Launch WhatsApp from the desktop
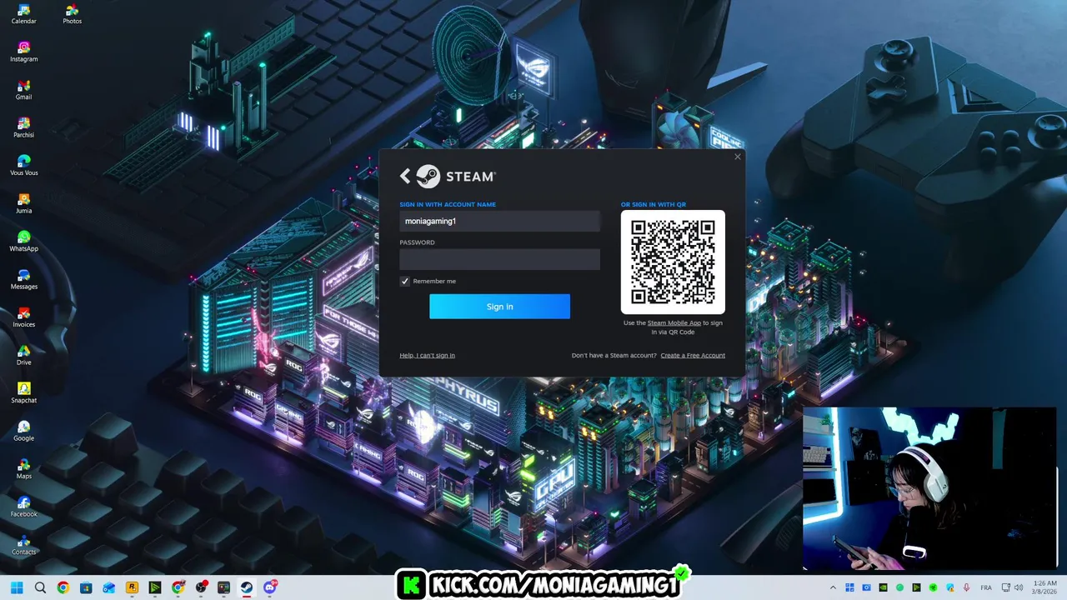Screen dimensions: 1067x600 23,241
